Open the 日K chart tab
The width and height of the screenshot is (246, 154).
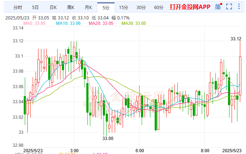[53, 8]
